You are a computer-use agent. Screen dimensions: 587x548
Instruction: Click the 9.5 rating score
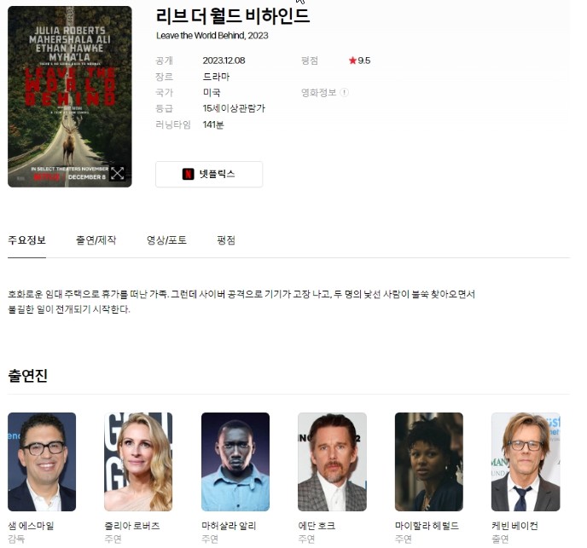pos(363,61)
